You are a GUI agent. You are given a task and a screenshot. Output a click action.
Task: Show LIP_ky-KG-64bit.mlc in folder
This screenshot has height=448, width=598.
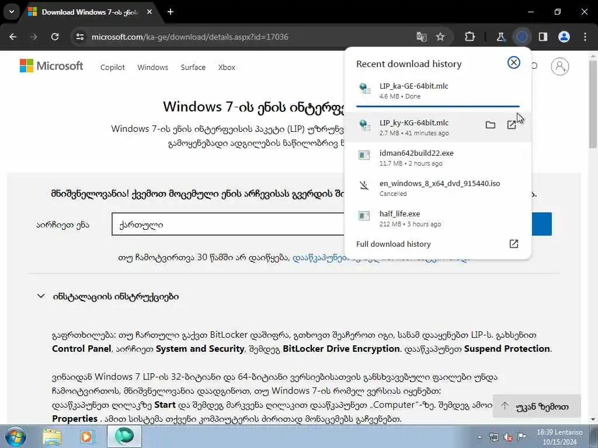(x=491, y=125)
